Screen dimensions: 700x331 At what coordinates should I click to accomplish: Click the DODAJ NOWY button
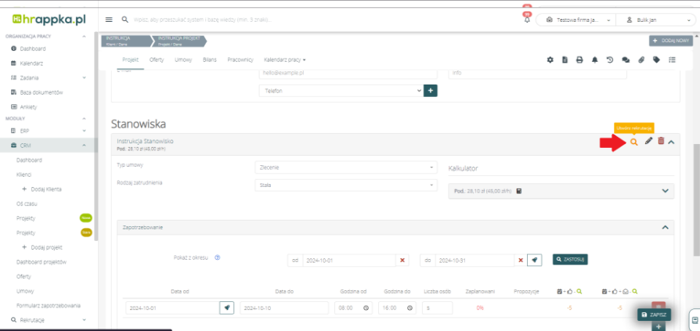[670, 40]
